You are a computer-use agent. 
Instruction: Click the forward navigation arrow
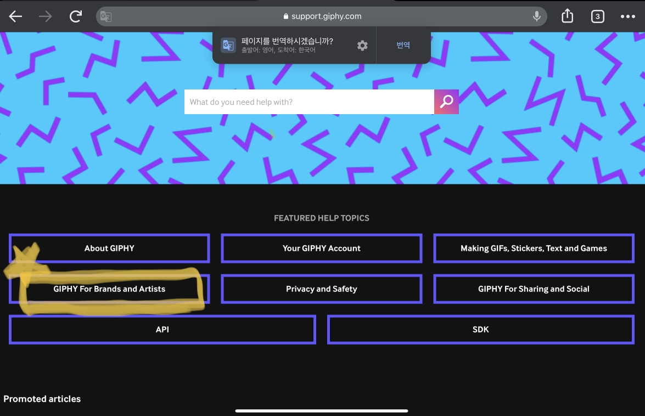pos(45,16)
